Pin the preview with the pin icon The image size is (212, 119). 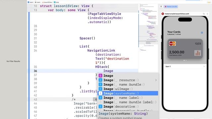[161, 7]
